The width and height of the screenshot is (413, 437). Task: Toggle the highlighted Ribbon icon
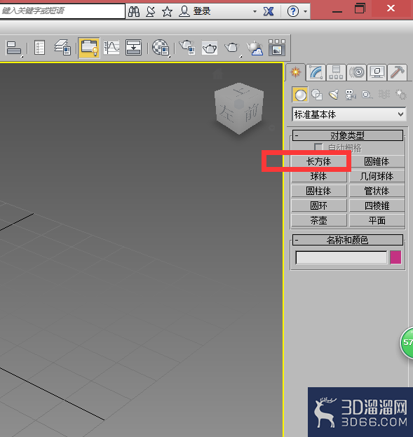pos(89,48)
